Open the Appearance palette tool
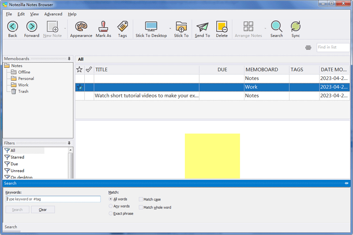Image resolution: width=353 pixels, height=235 pixels. 81,26
